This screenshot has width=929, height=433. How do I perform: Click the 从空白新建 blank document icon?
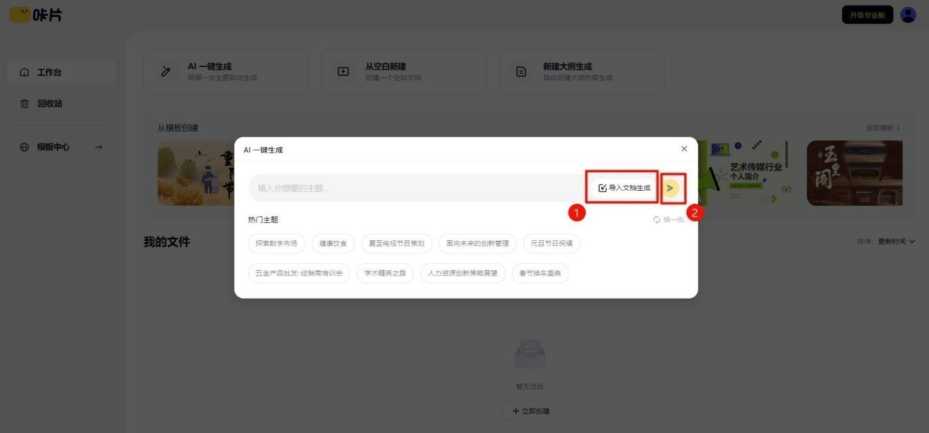pyautogui.click(x=342, y=71)
